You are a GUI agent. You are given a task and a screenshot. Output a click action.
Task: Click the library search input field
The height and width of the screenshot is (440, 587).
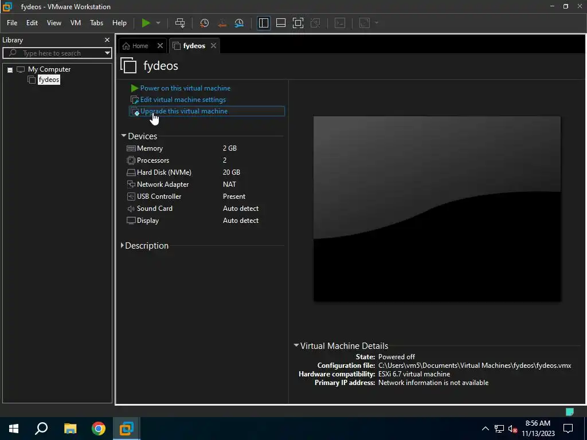(x=56, y=53)
